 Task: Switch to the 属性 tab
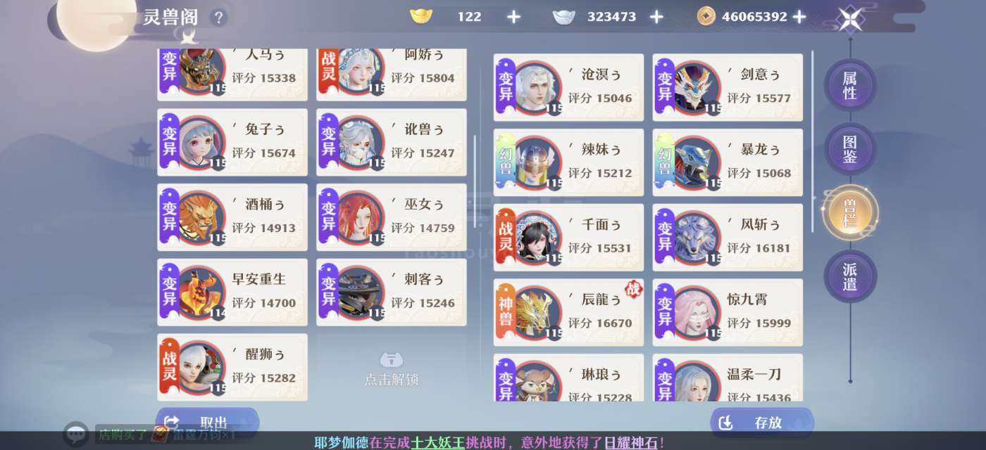[849, 85]
